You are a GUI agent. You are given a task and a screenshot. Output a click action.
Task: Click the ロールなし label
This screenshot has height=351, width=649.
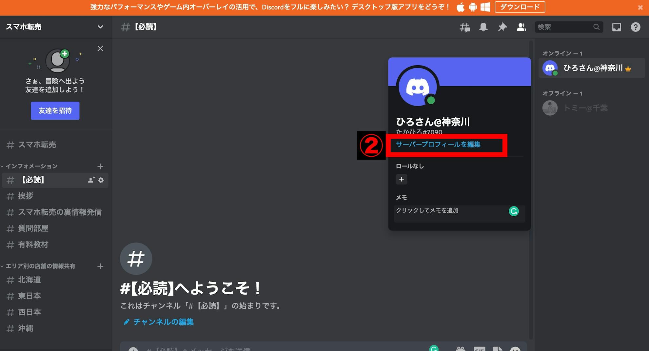pyautogui.click(x=410, y=166)
